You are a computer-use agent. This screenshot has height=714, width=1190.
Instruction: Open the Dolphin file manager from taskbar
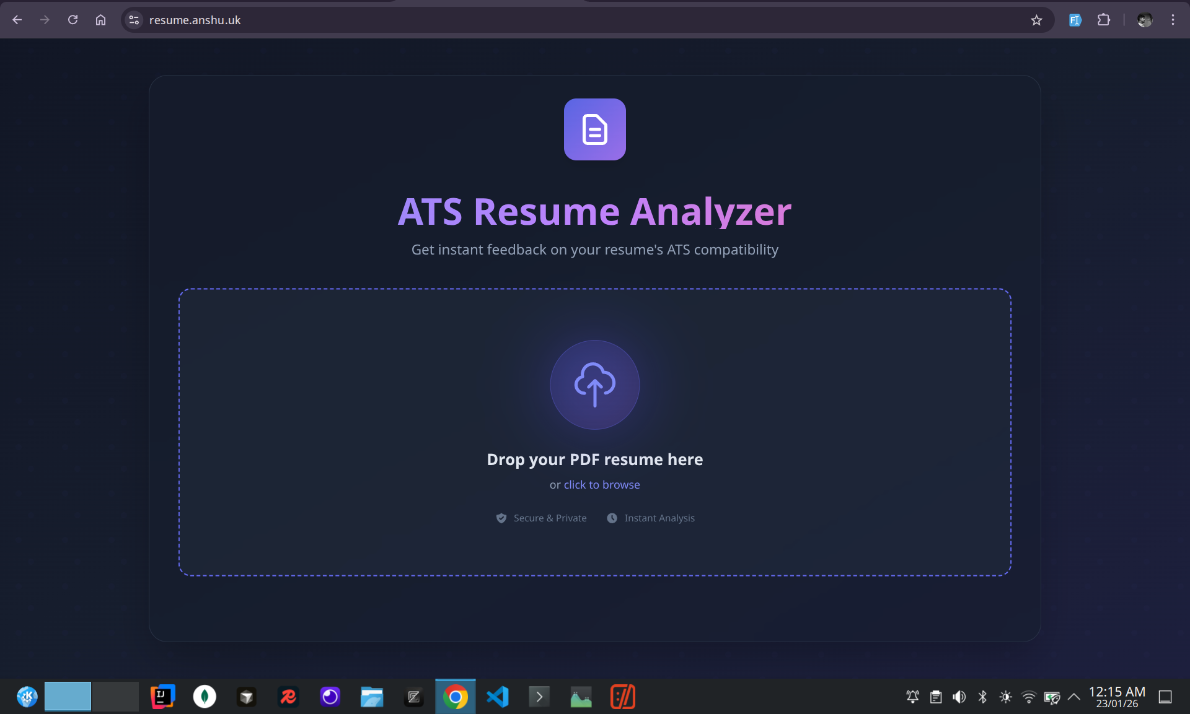tap(371, 696)
